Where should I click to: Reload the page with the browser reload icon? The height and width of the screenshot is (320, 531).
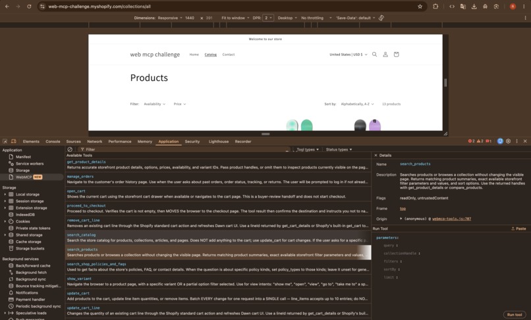29,7
